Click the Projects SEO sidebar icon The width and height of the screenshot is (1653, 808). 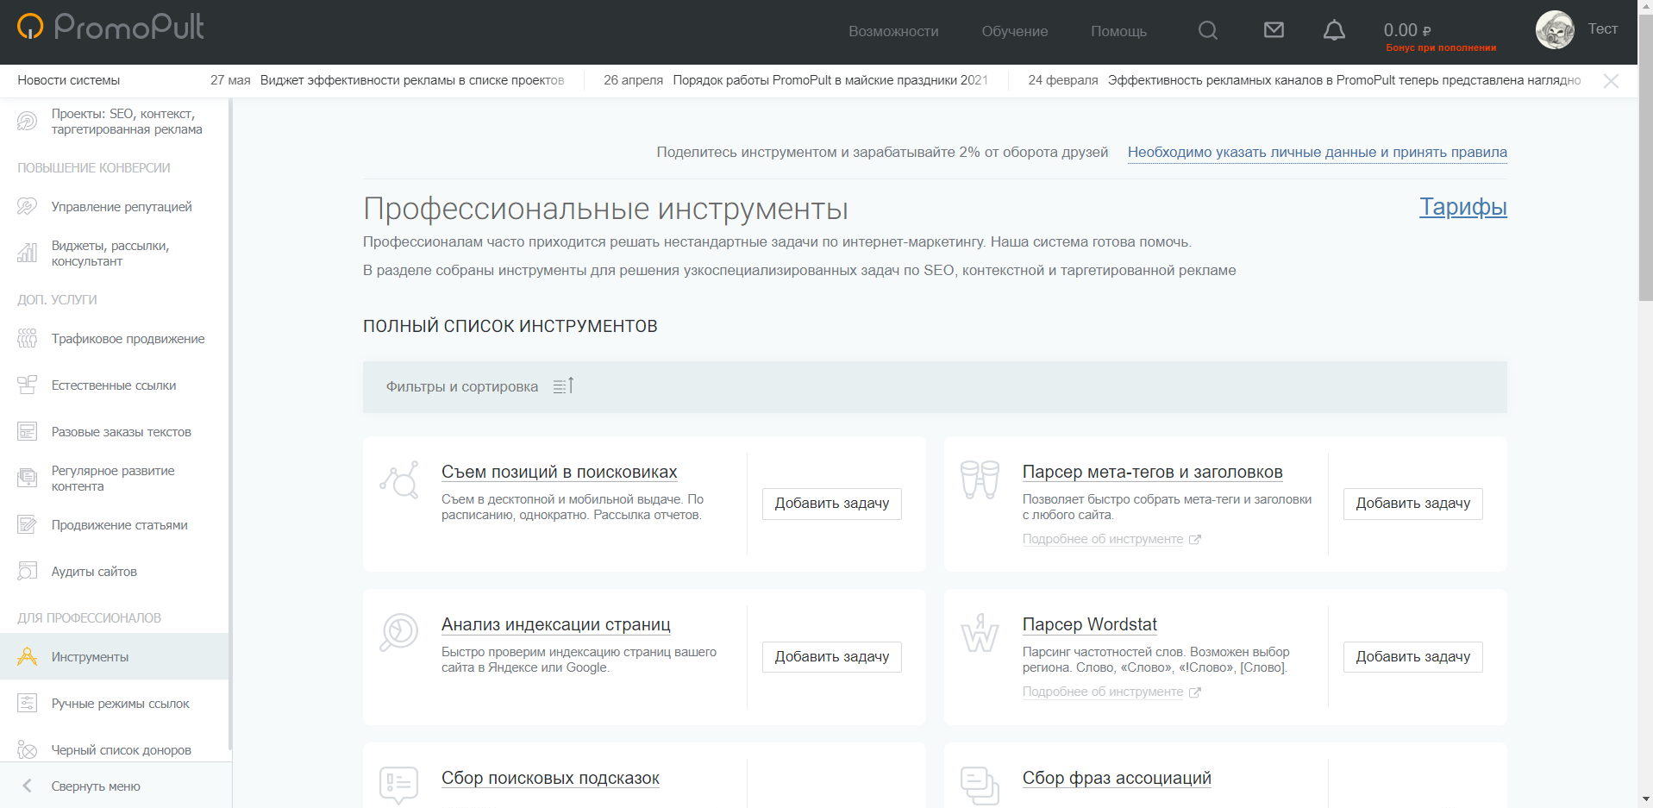28,122
